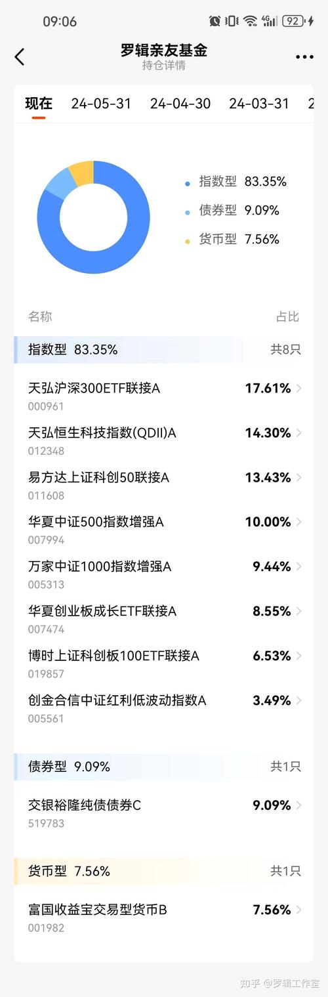
Task: Tap the blue 指数型 legend dot
Action: pos(188,183)
